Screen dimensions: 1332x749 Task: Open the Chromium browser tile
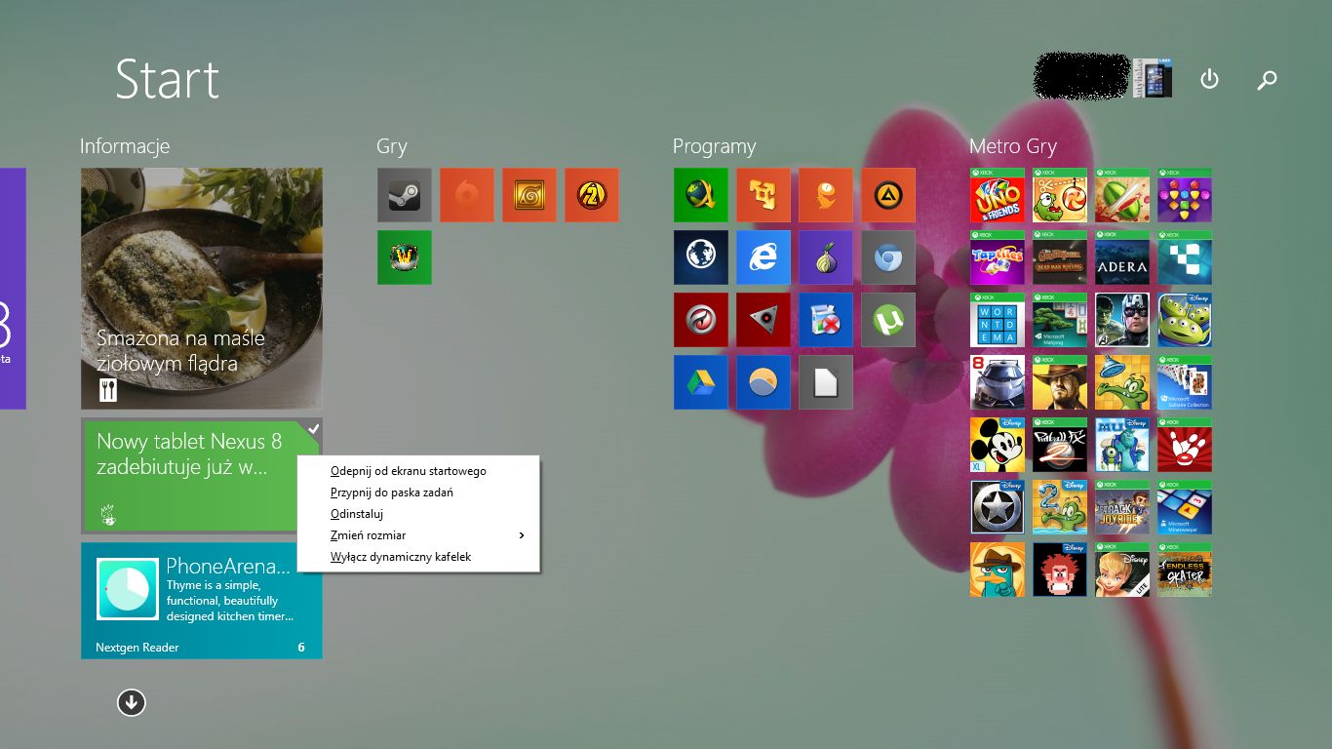888,257
